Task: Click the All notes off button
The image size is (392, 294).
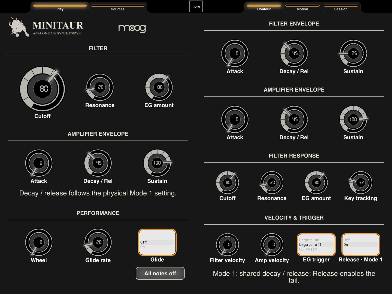Action: (x=160, y=273)
